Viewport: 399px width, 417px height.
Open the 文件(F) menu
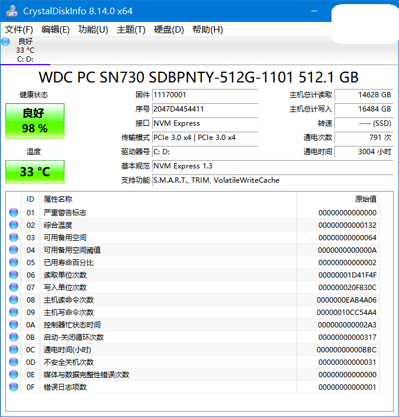coord(19,30)
